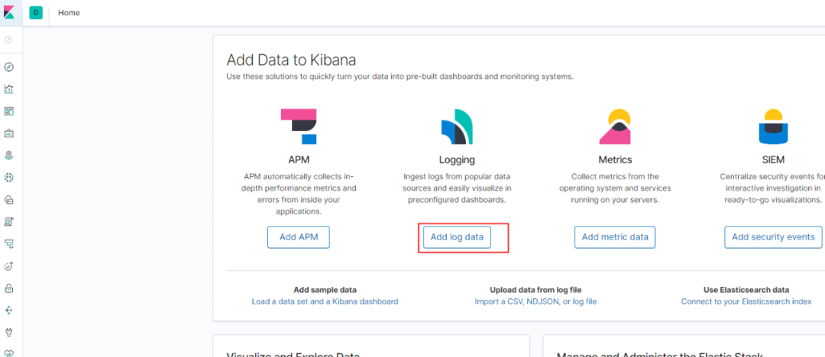Click the Metrics logo illustration
825x357 pixels.
[x=615, y=127]
